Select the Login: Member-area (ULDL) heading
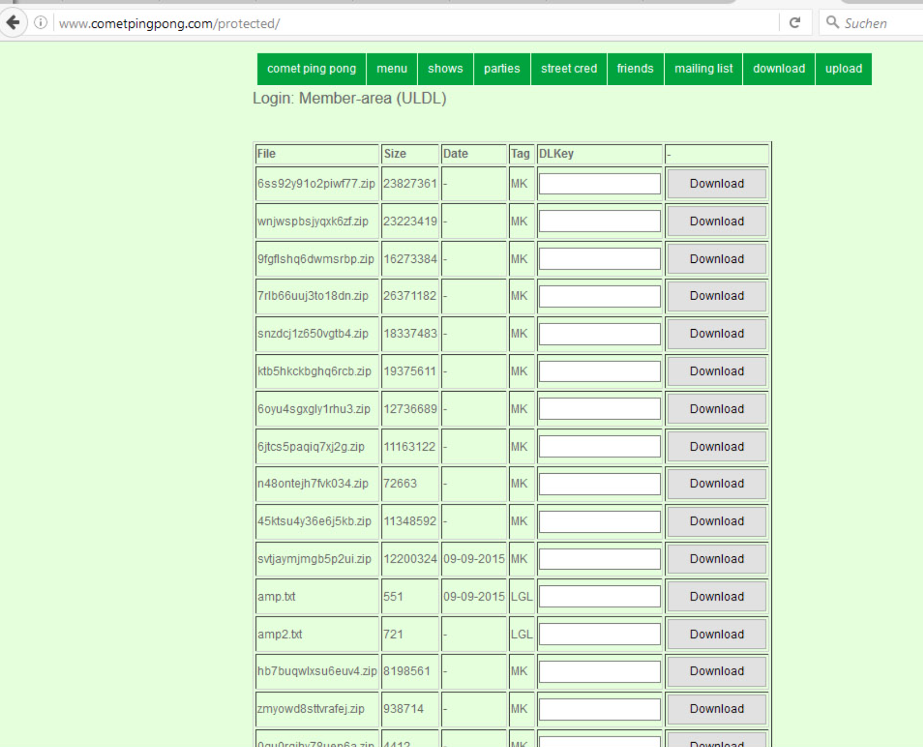The width and height of the screenshot is (923, 747). click(x=349, y=99)
